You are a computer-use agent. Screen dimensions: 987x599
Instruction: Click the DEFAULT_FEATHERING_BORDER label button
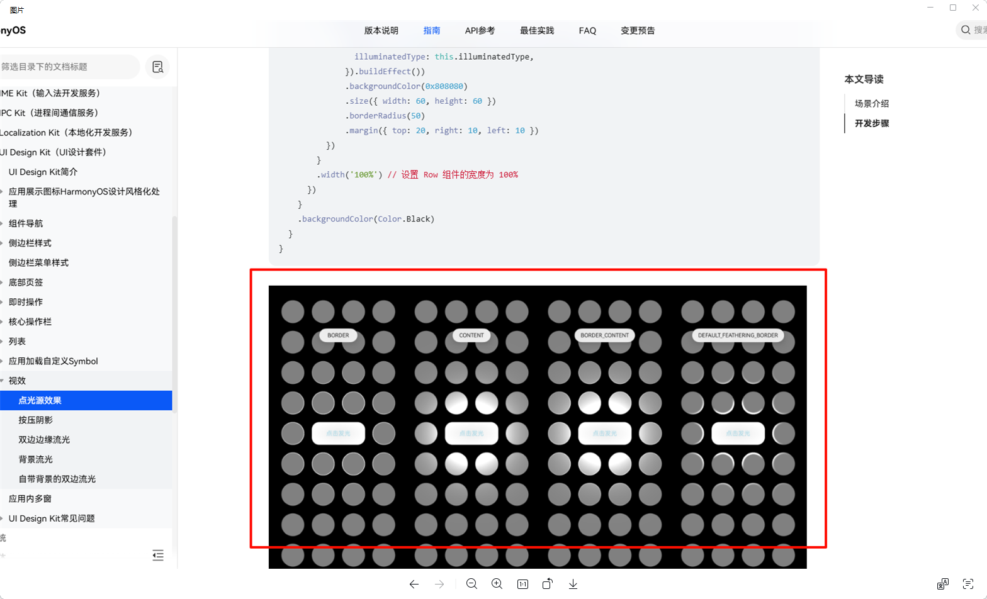[738, 335]
